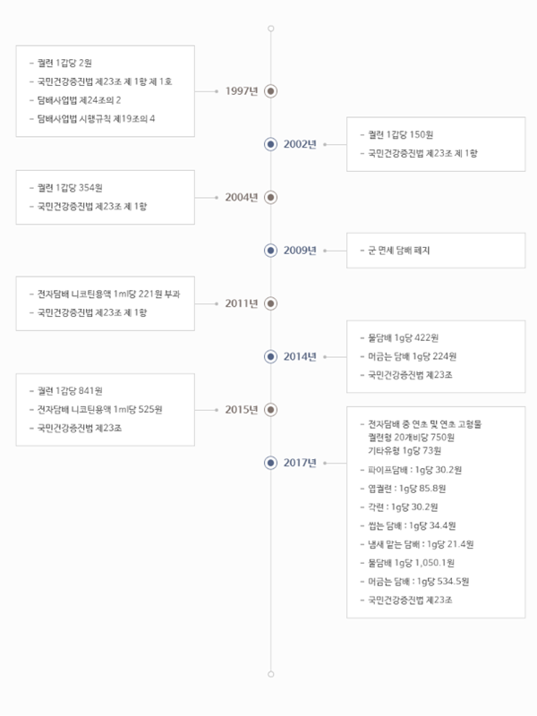This screenshot has width=537, height=716.
Task: Select the 2009년 timeline marker circle
Action: [x=271, y=251]
